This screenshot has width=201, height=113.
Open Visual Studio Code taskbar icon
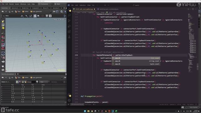113,111
